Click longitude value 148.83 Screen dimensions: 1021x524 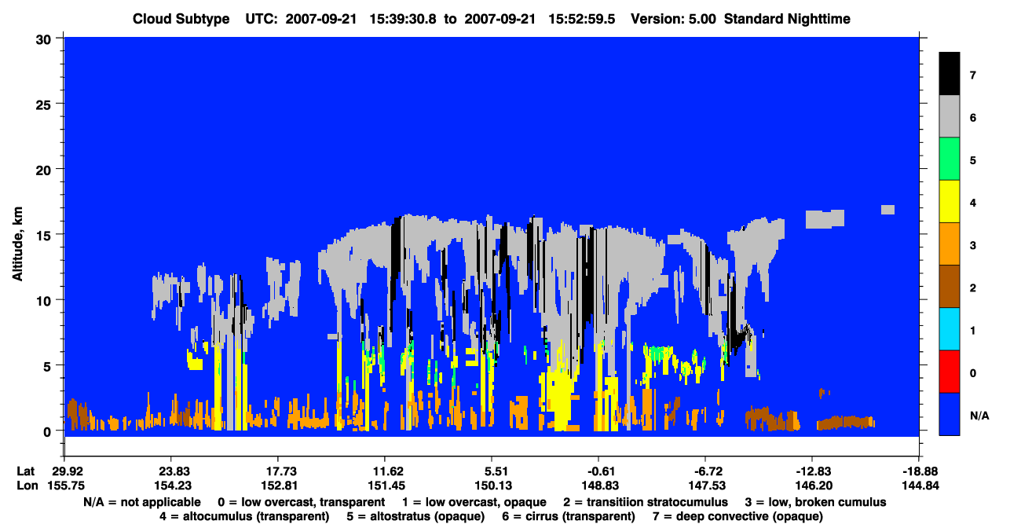(598, 486)
